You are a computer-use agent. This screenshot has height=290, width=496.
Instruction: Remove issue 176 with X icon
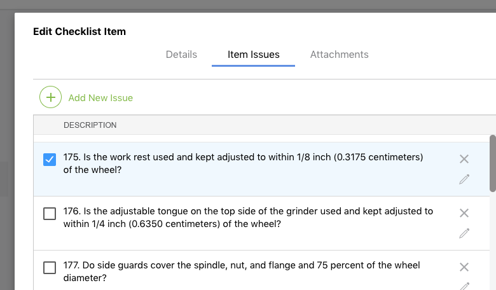(x=464, y=213)
